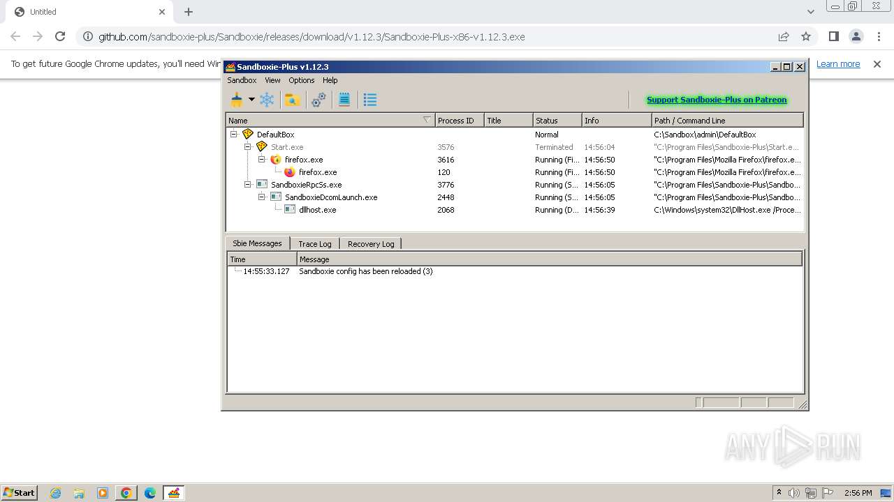
Task: Switch to the Trace Log tab
Action: click(x=315, y=244)
